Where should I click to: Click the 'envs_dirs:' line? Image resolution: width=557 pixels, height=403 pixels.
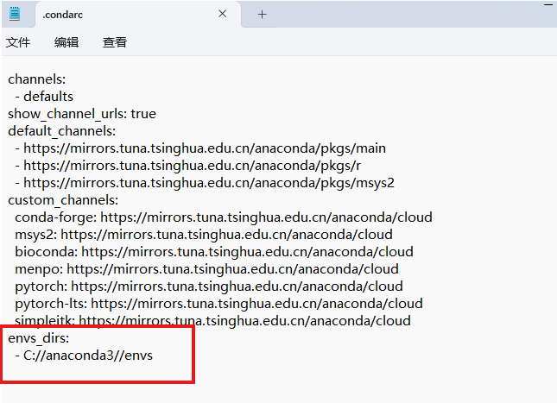click(x=38, y=338)
